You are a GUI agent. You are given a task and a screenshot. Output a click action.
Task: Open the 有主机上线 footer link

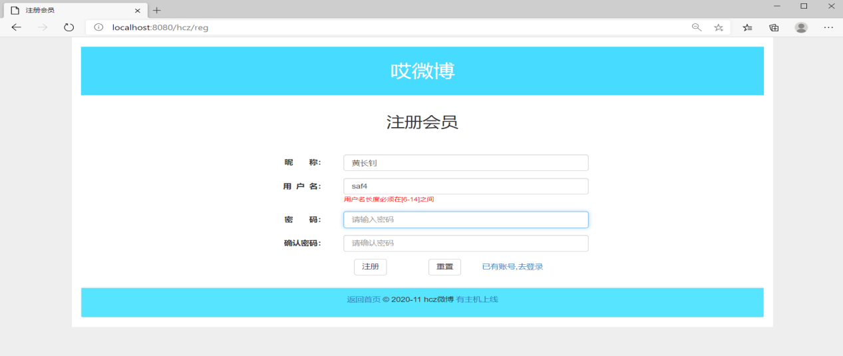click(477, 299)
